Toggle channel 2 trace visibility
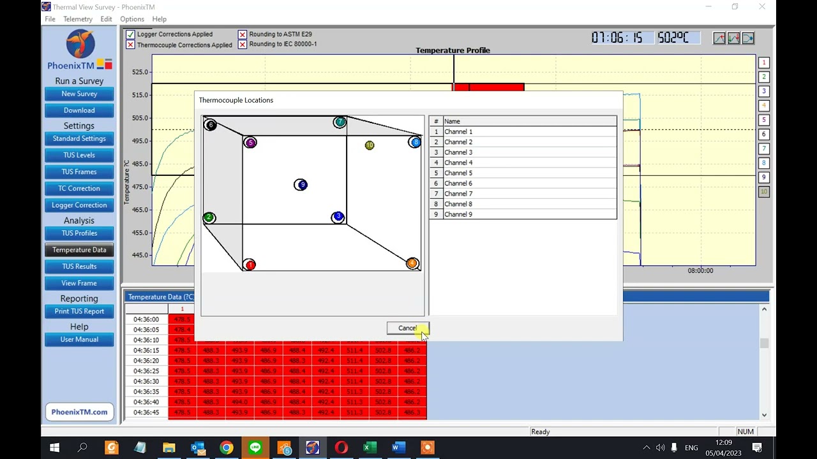This screenshot has width=817, height=459. point(764,76)
